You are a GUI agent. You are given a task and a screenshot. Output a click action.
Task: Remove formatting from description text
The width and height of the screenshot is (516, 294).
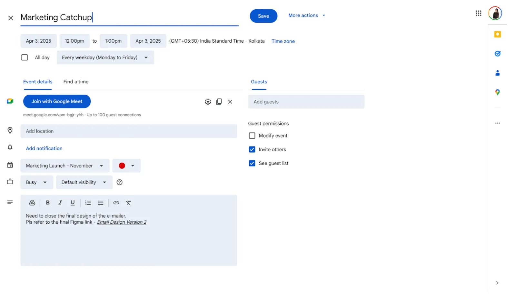(128, 203)
